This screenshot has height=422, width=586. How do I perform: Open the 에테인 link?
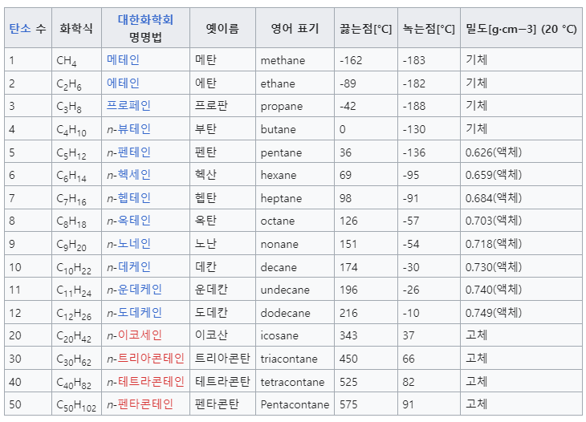point(123,83)
